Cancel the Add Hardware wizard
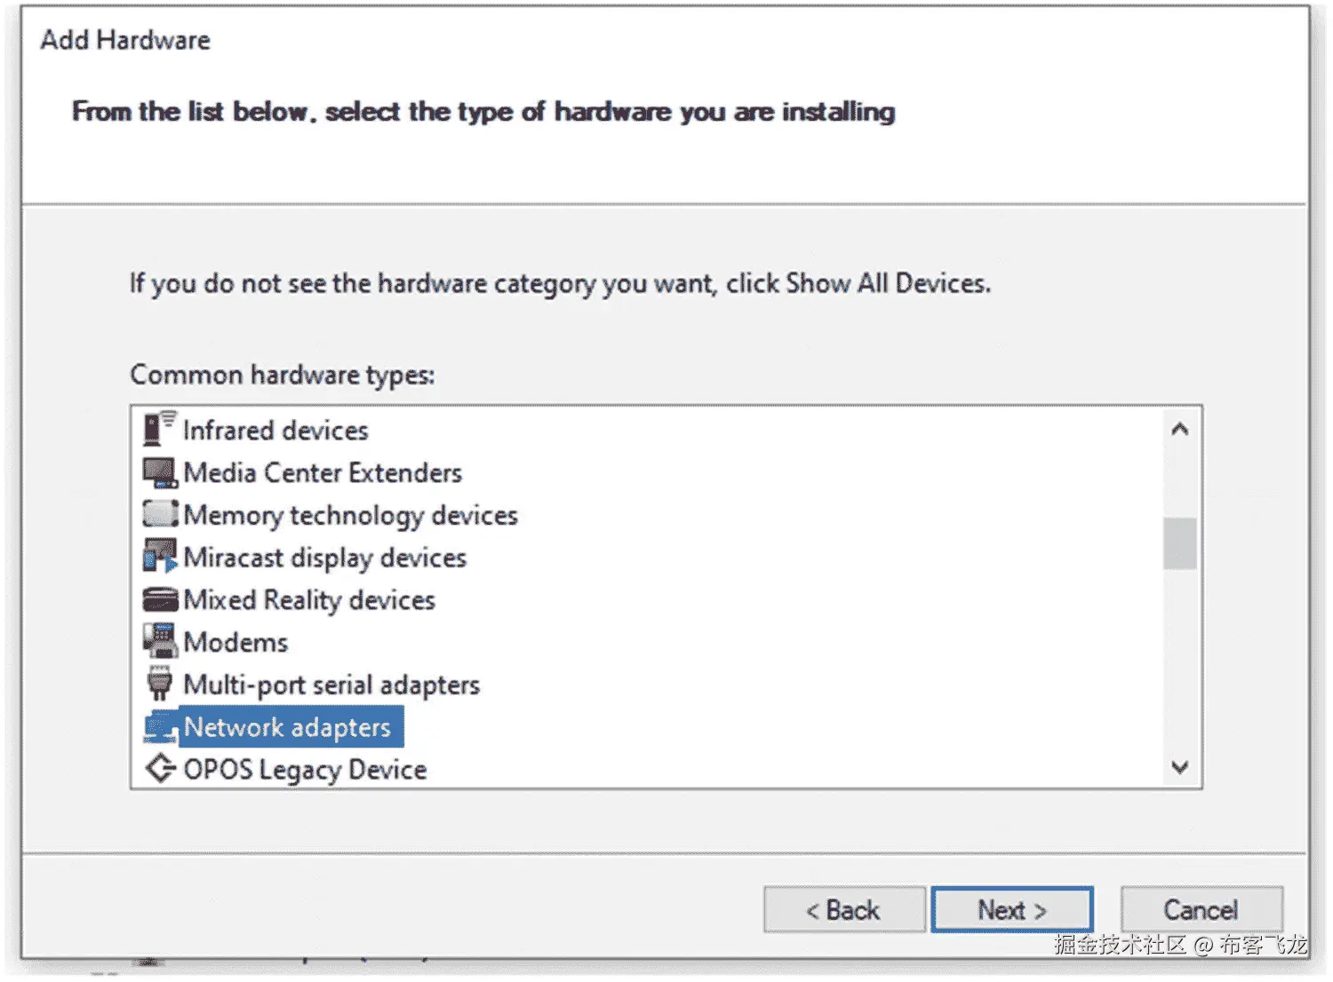1333x982 pixels. [x=1201, y=910]
